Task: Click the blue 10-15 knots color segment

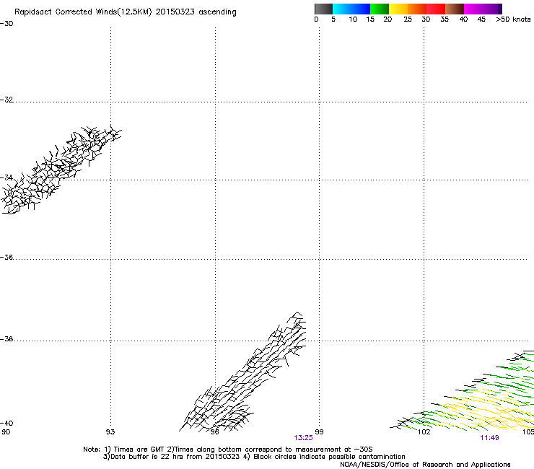Action: [361, 9]
